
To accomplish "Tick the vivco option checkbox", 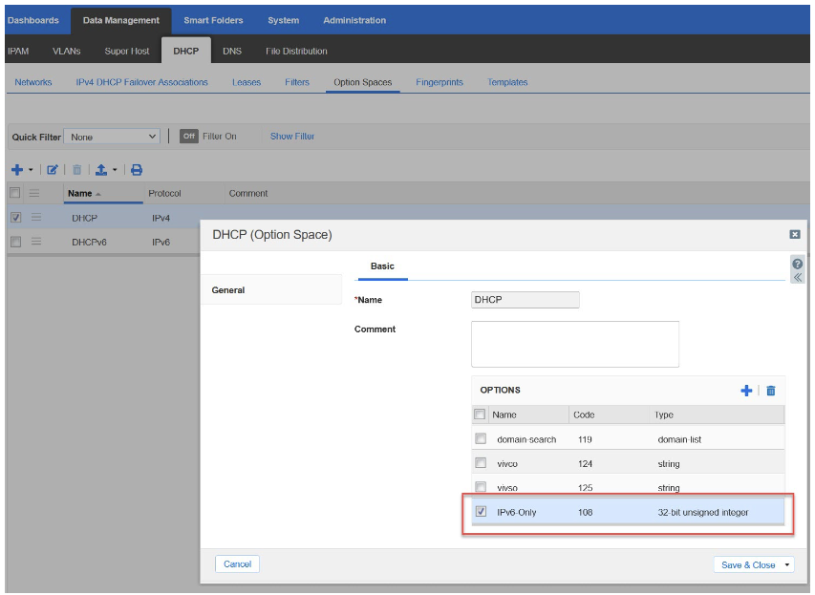I will (481, 463).
